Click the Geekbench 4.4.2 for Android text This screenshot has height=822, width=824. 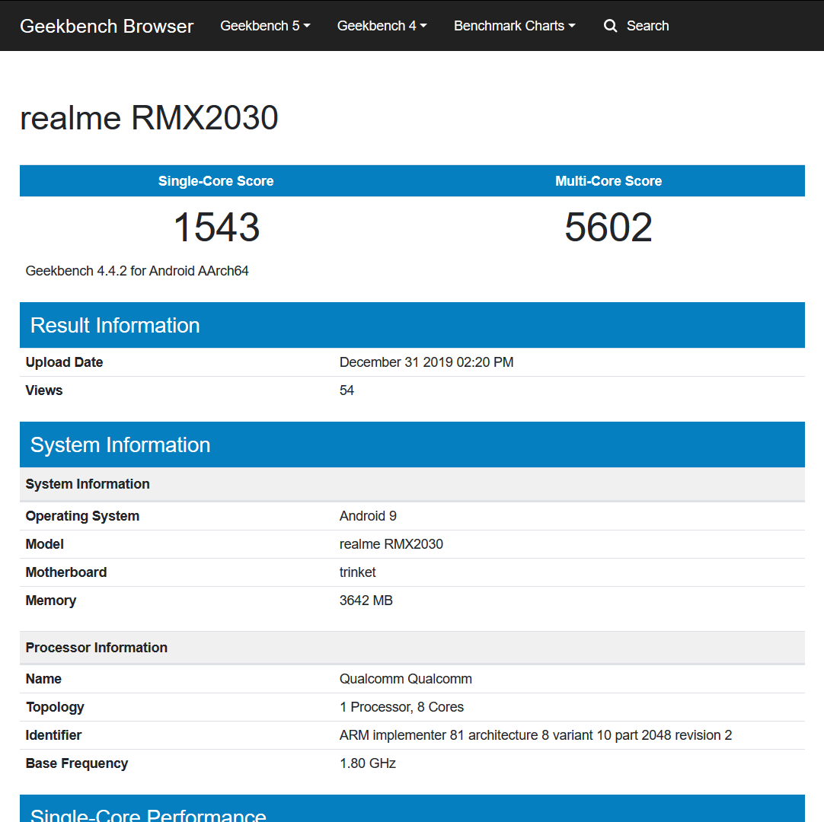[x=137, y=271]
